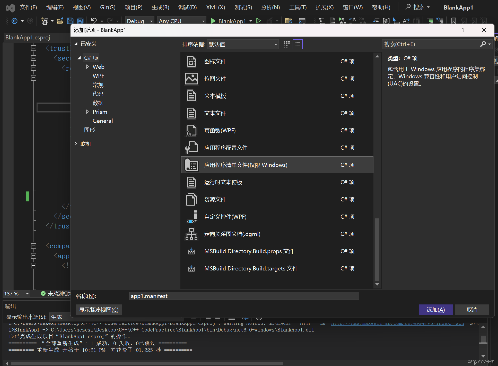Click the 搜索(Ctrl+E) search box
498x366 pixels.
click(x=431, y=44)
